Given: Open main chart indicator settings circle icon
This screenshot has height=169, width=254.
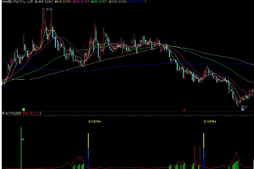Looking at the screenshot, I should (x=36, y=2).
